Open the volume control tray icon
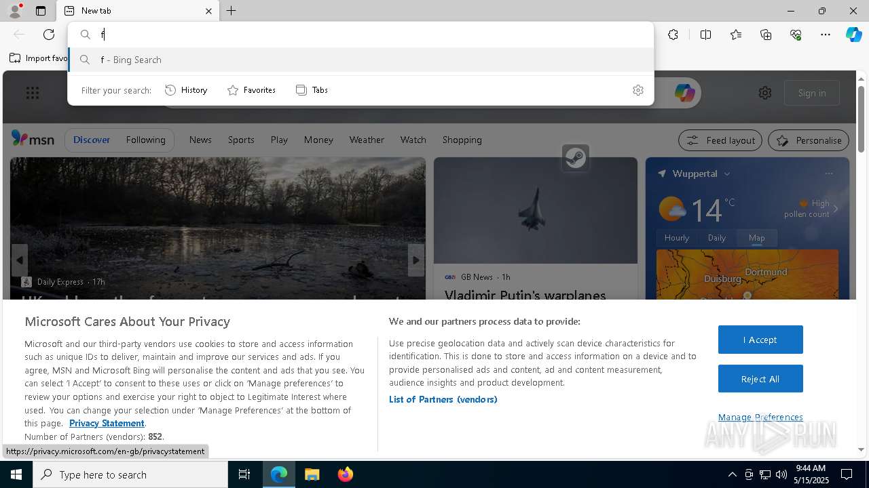Screen dimensions: 869x488 (781, 474)
